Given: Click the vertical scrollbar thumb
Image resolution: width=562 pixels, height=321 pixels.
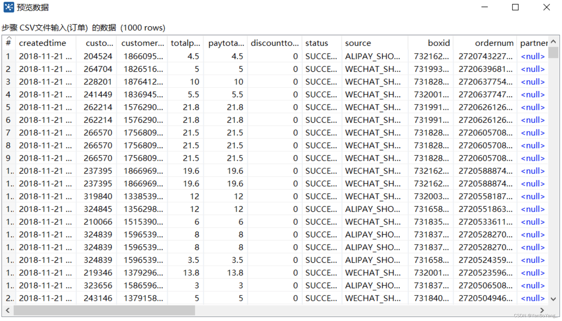Looking at the screenshot, I should (x=553, y=53).
